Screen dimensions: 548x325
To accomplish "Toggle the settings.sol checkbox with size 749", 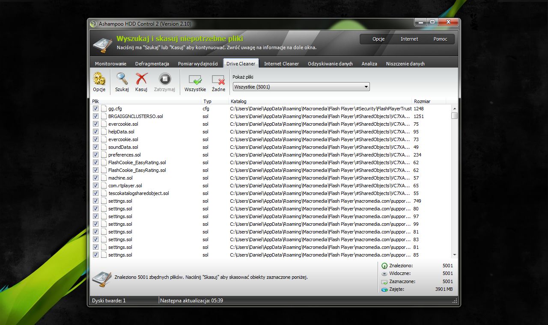I will (x=96, y=201).
